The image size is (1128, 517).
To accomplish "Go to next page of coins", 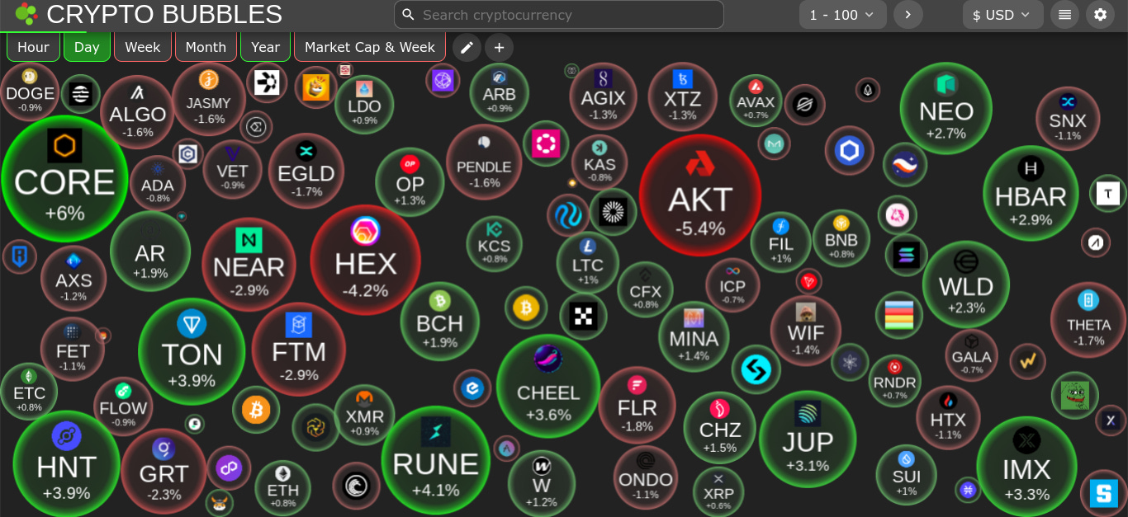I will point(908,15).
